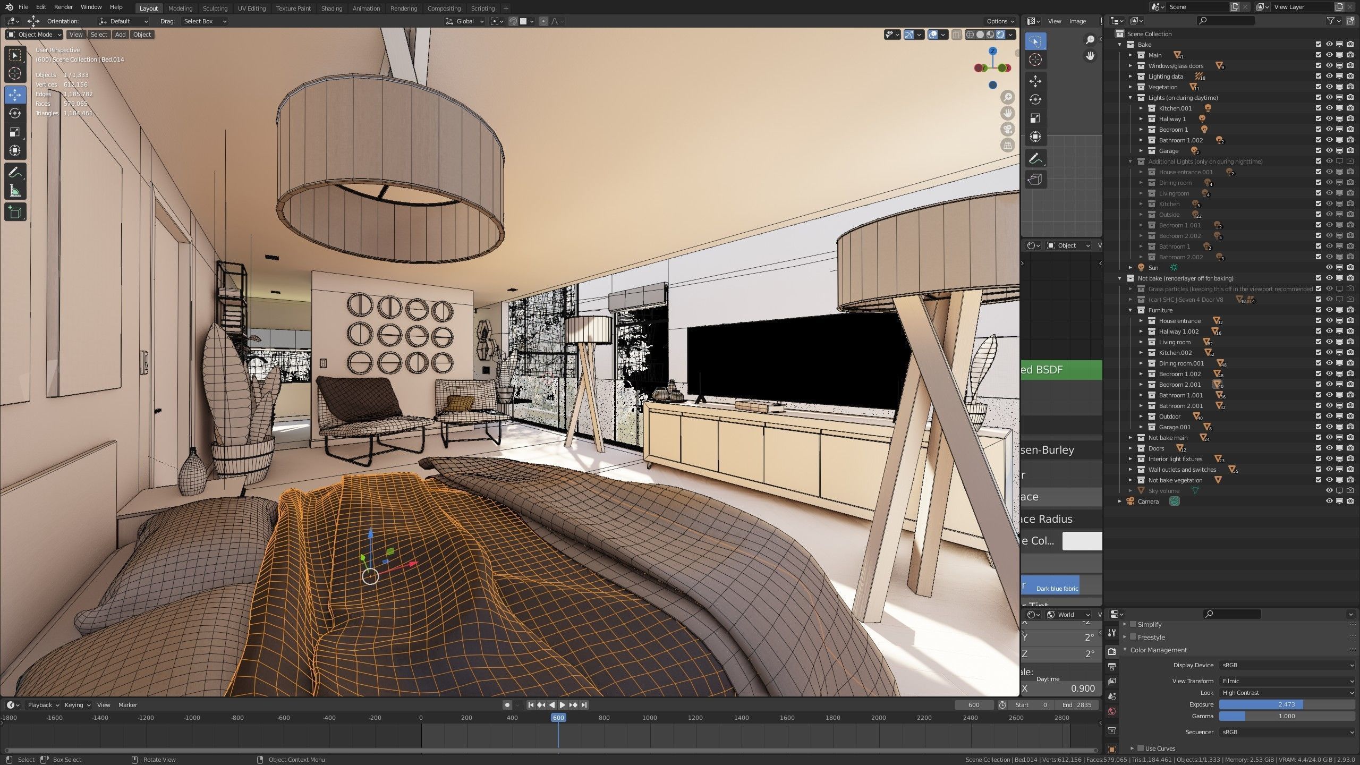
Task: Toggle snapping magnet icon in header
Action: click(x=513, y=21)
